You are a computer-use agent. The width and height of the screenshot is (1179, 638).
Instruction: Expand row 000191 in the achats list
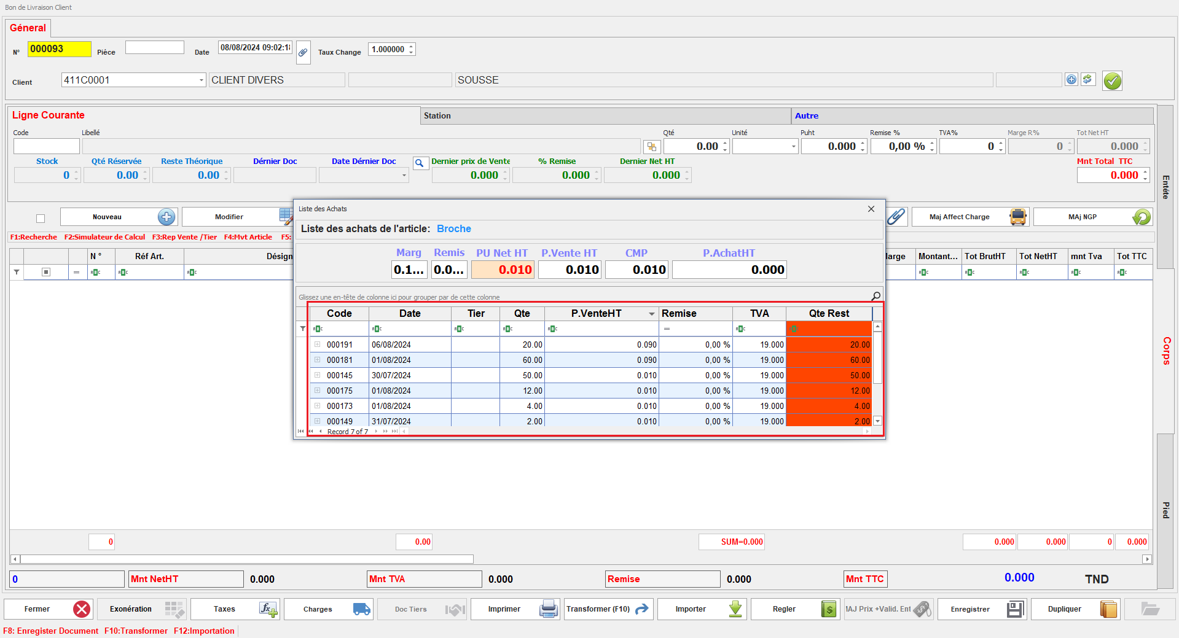[x=318, y=344]
